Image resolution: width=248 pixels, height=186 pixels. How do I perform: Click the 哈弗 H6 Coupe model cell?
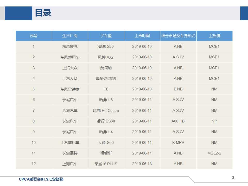(x=106, y=110)
